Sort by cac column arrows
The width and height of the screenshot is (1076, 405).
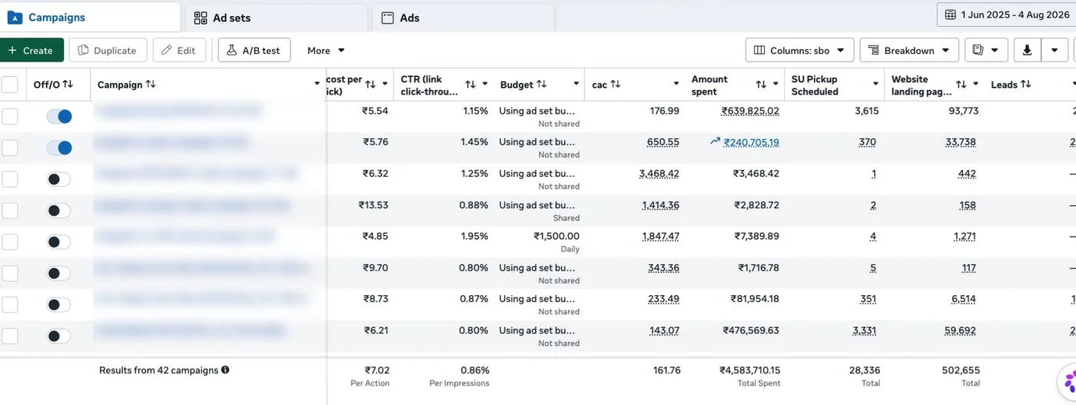pyautogui.click(x=616, y=84)
